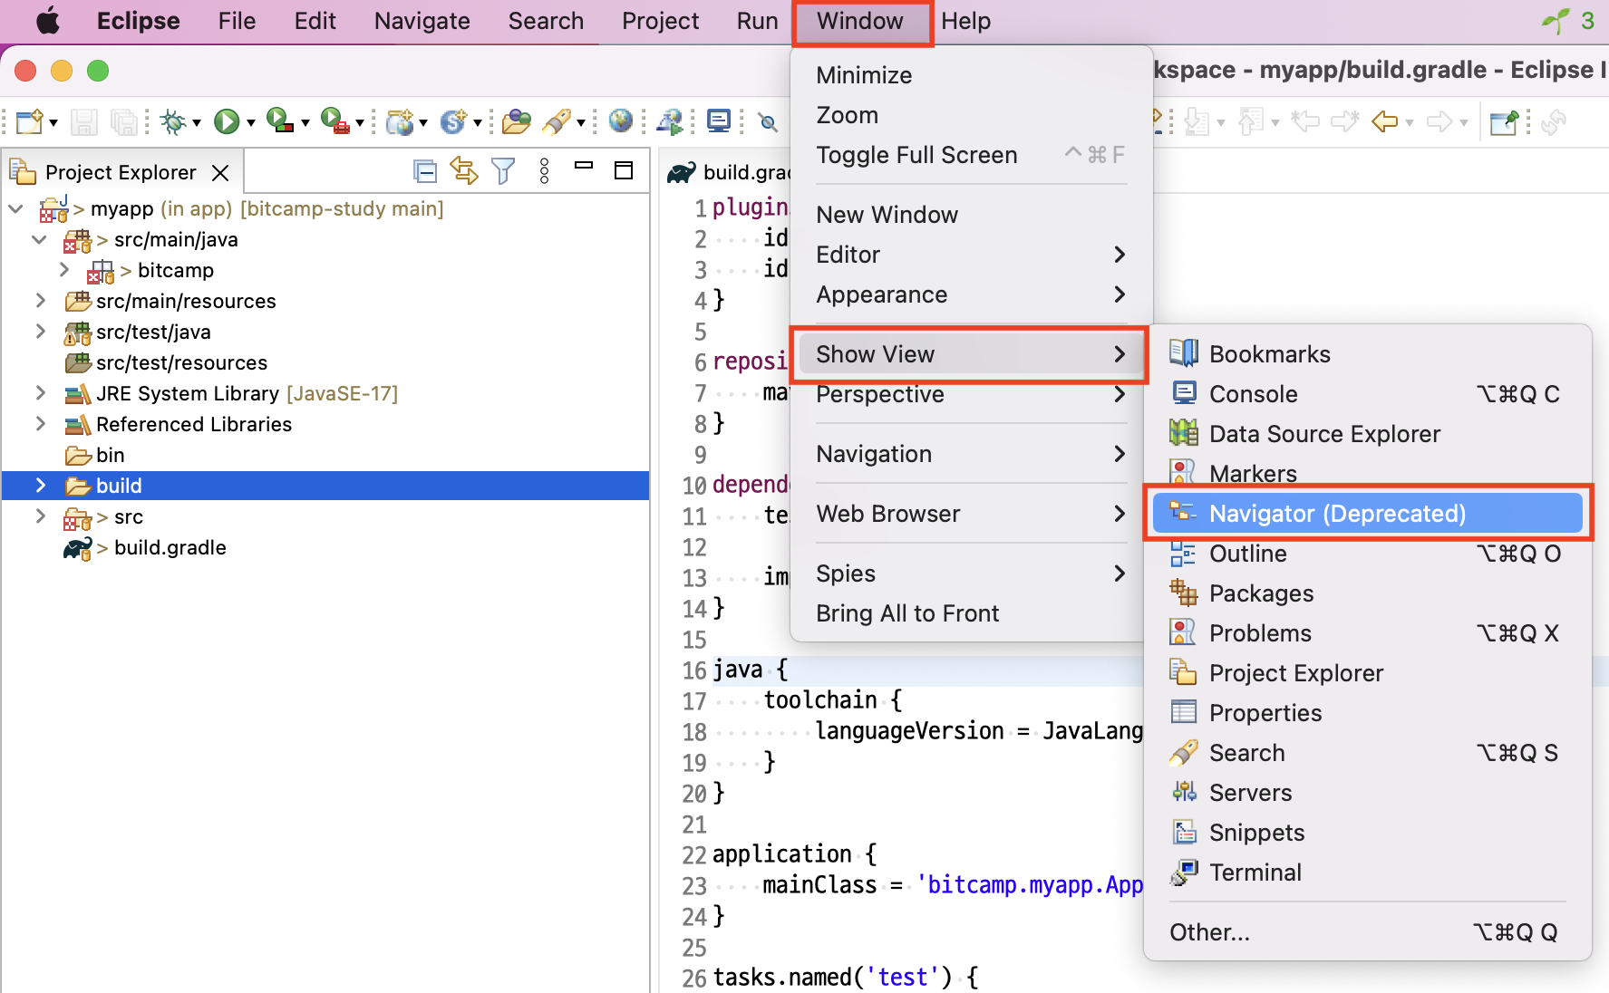The image size is (1609, 993).
Task: Expand the bitcamp package node
Action: tap(64, 270)
